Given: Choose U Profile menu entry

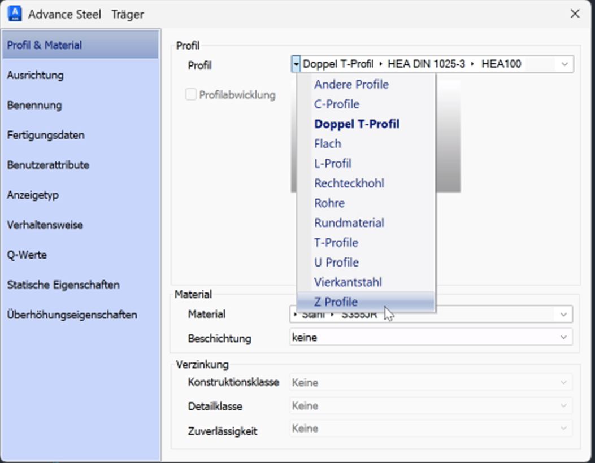Looking at the screenshot, I should pyautogui.click(x=366, y=262).
